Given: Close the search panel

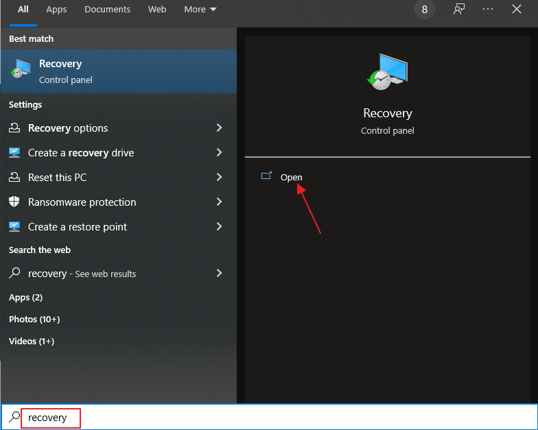Looking at the screenshot, I should pyautogui.click(x=517, y=9).
